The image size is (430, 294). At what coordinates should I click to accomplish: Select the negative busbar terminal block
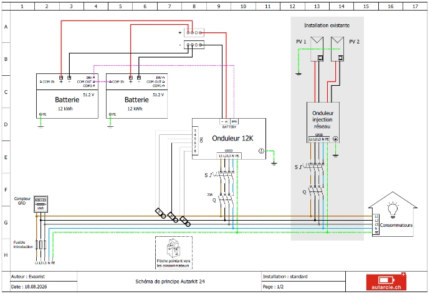(194, 45)
